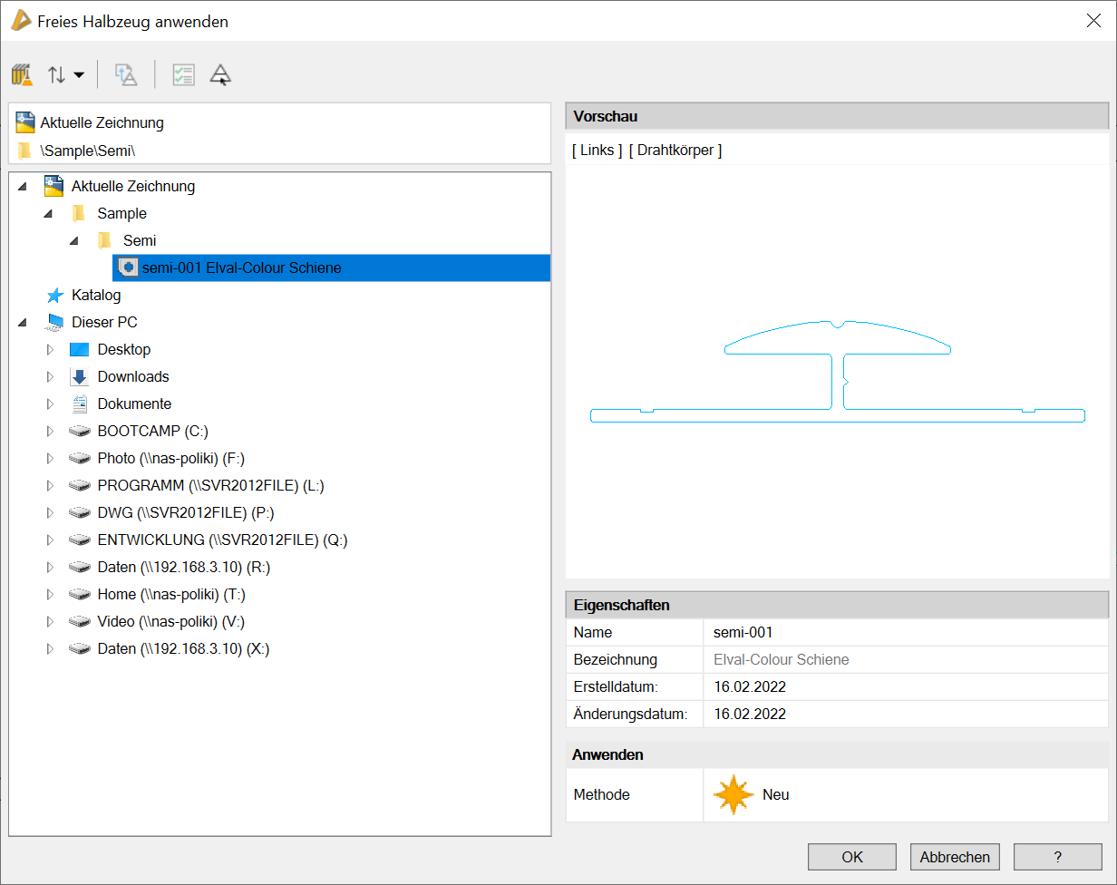Click the pick-from-drawing triangle cursor icon

(x=220, y=75)
